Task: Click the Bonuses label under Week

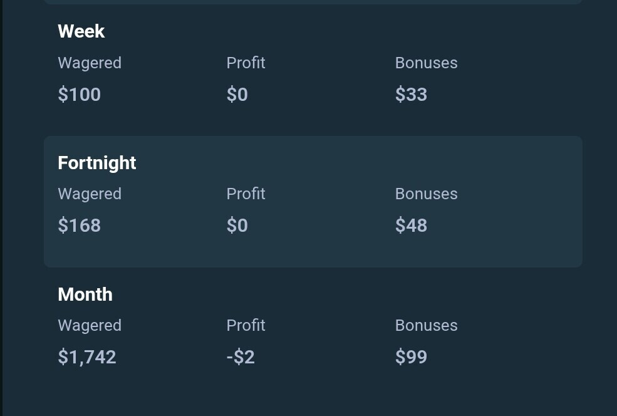Action: click(x=426, y=63)
